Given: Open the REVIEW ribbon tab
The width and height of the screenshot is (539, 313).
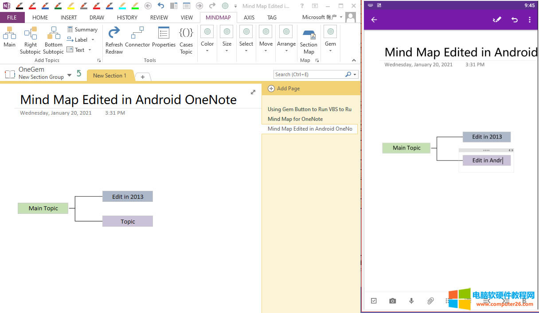Looking at the screenshot, I should (159, 17).
